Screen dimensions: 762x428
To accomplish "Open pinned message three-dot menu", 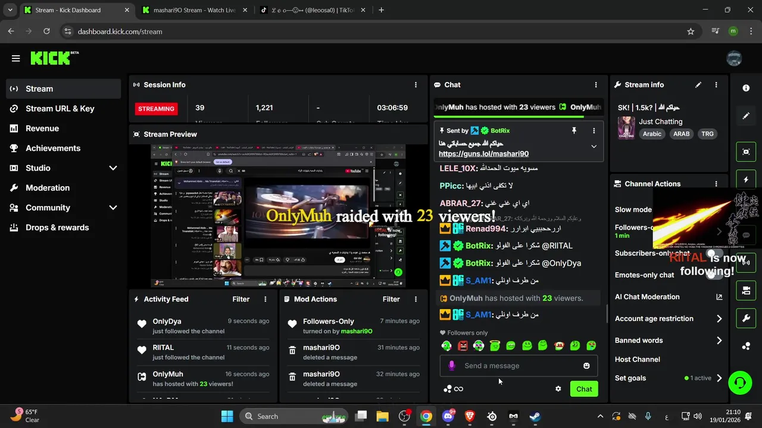I will point(594,130).
